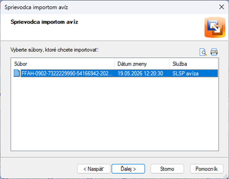Click the SLSP avíza service cell

coord(186,74)
